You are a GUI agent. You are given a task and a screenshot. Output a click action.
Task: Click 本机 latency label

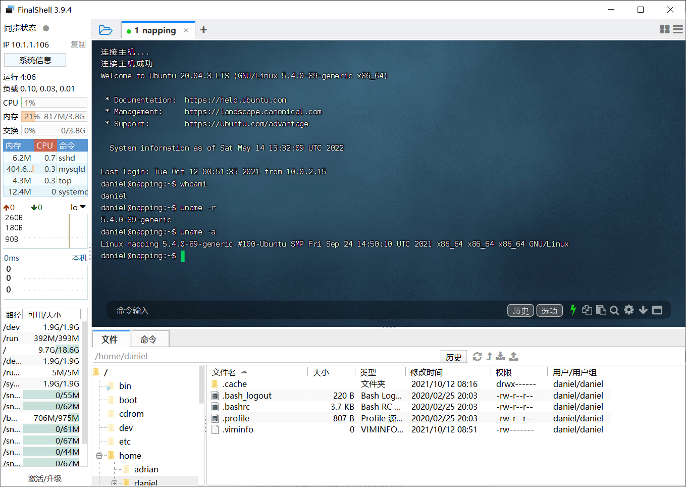(x=79, y=258)
